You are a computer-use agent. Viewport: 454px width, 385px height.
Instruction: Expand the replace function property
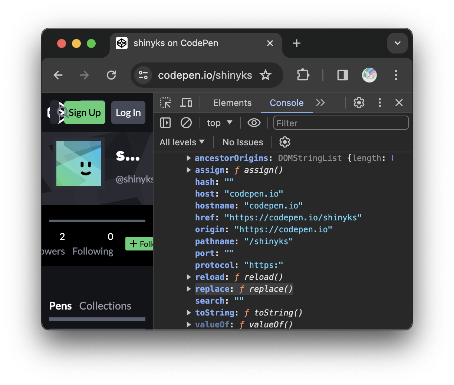point(189,289)
